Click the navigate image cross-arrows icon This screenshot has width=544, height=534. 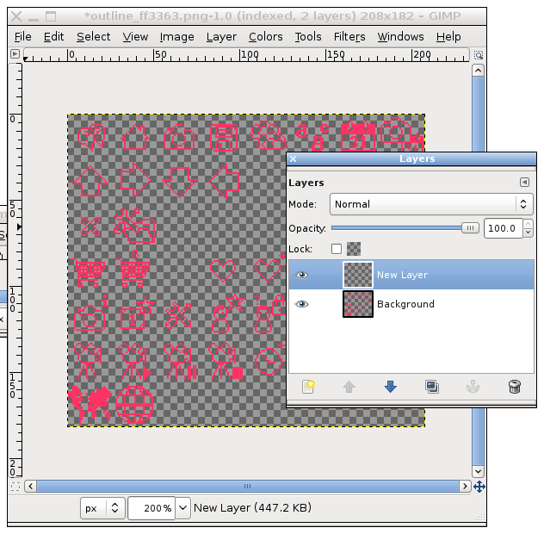(479, 487)
